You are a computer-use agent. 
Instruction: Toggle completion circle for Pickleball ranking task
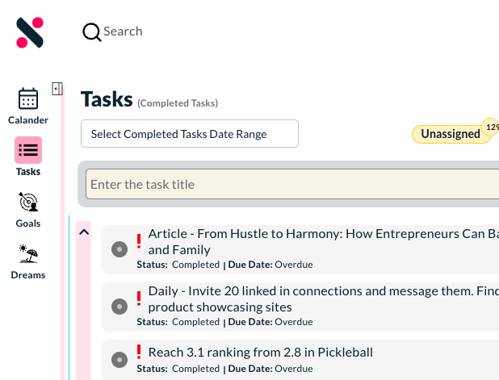pos(120,360)
